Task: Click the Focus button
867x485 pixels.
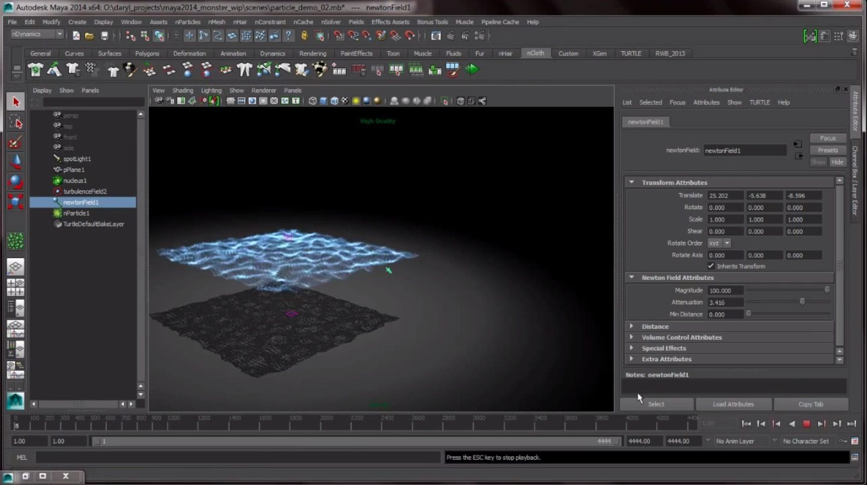Action: click(828, 138)
